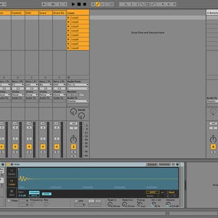Toggle the Snap button in Simpler
The height and width of the screenshot is (218, 218).
tap(46, 194)
